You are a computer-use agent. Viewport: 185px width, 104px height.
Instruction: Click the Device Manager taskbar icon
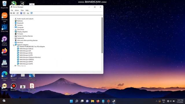coord(114,101)
